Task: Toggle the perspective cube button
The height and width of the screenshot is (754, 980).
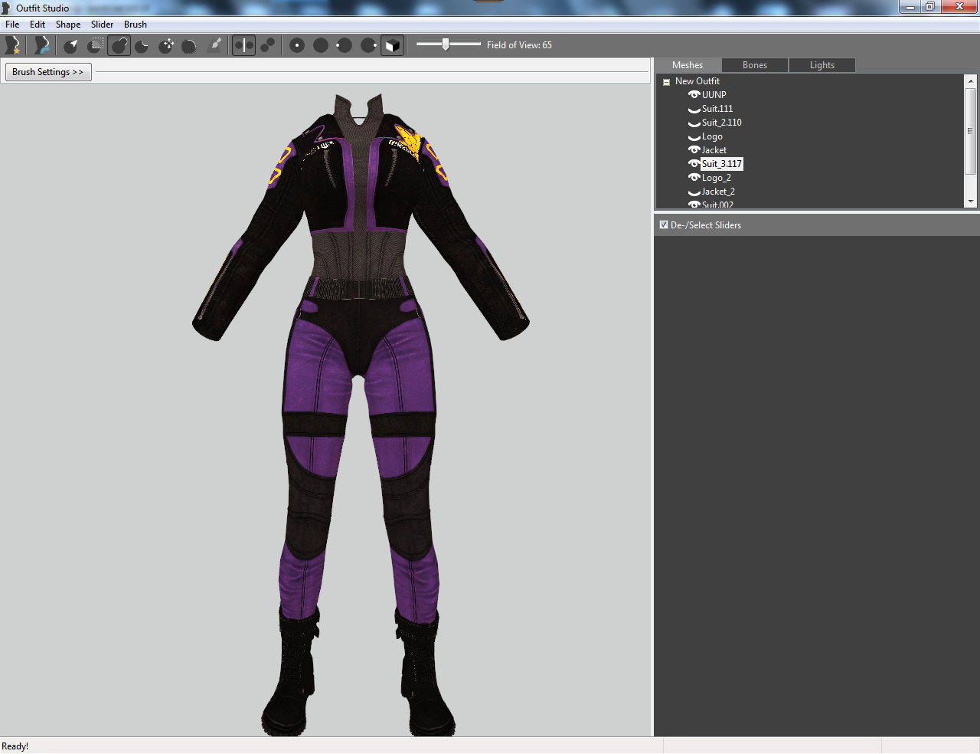Action: pos(392,45)
